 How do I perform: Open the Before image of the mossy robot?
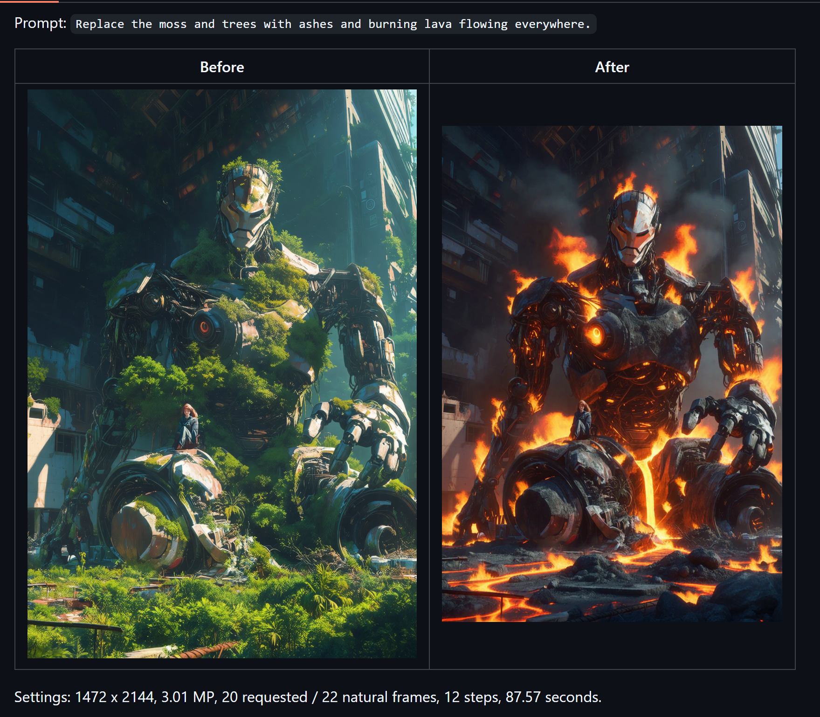(222, 374)
